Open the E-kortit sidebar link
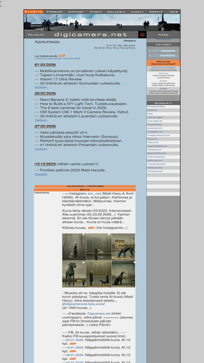The width and height of the screenshot is (204, 363). click(x=163, y=81)
